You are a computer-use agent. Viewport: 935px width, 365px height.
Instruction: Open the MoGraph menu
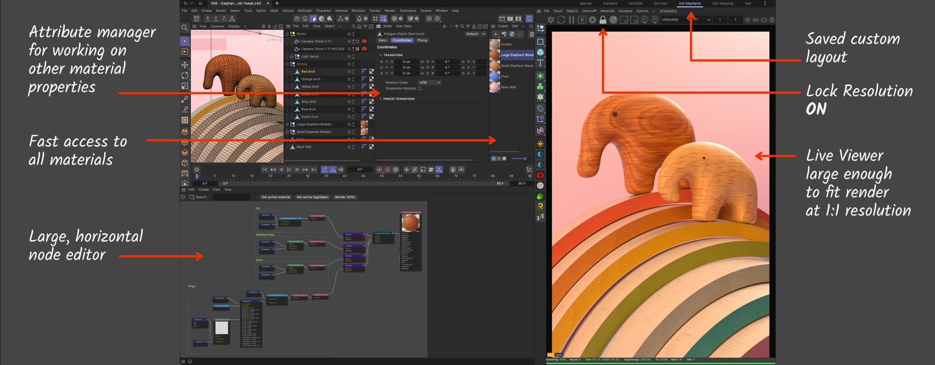tap(305, 11)
